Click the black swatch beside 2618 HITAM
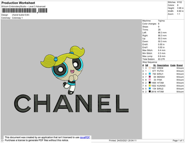Image resolution: width=185 pixels, height=143 pixels. pyautogui.click(x=150, y=92)
